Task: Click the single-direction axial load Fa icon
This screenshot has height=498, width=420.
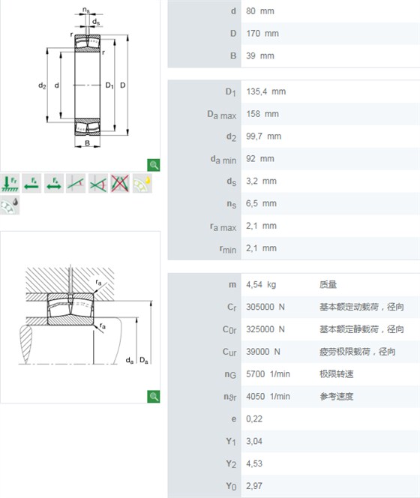Action: click(x=31, y=183)
